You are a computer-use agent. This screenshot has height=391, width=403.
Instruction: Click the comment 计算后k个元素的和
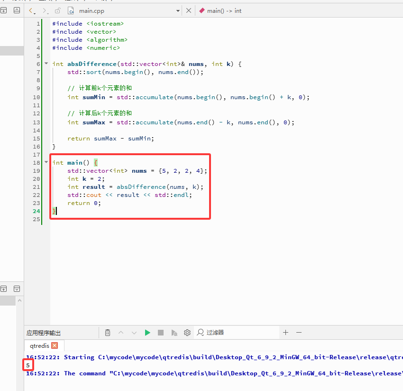(x=100, y=113)
